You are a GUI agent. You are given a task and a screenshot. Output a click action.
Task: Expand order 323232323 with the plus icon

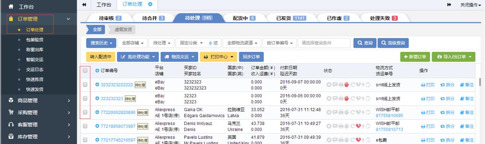[x=97, y=99]
